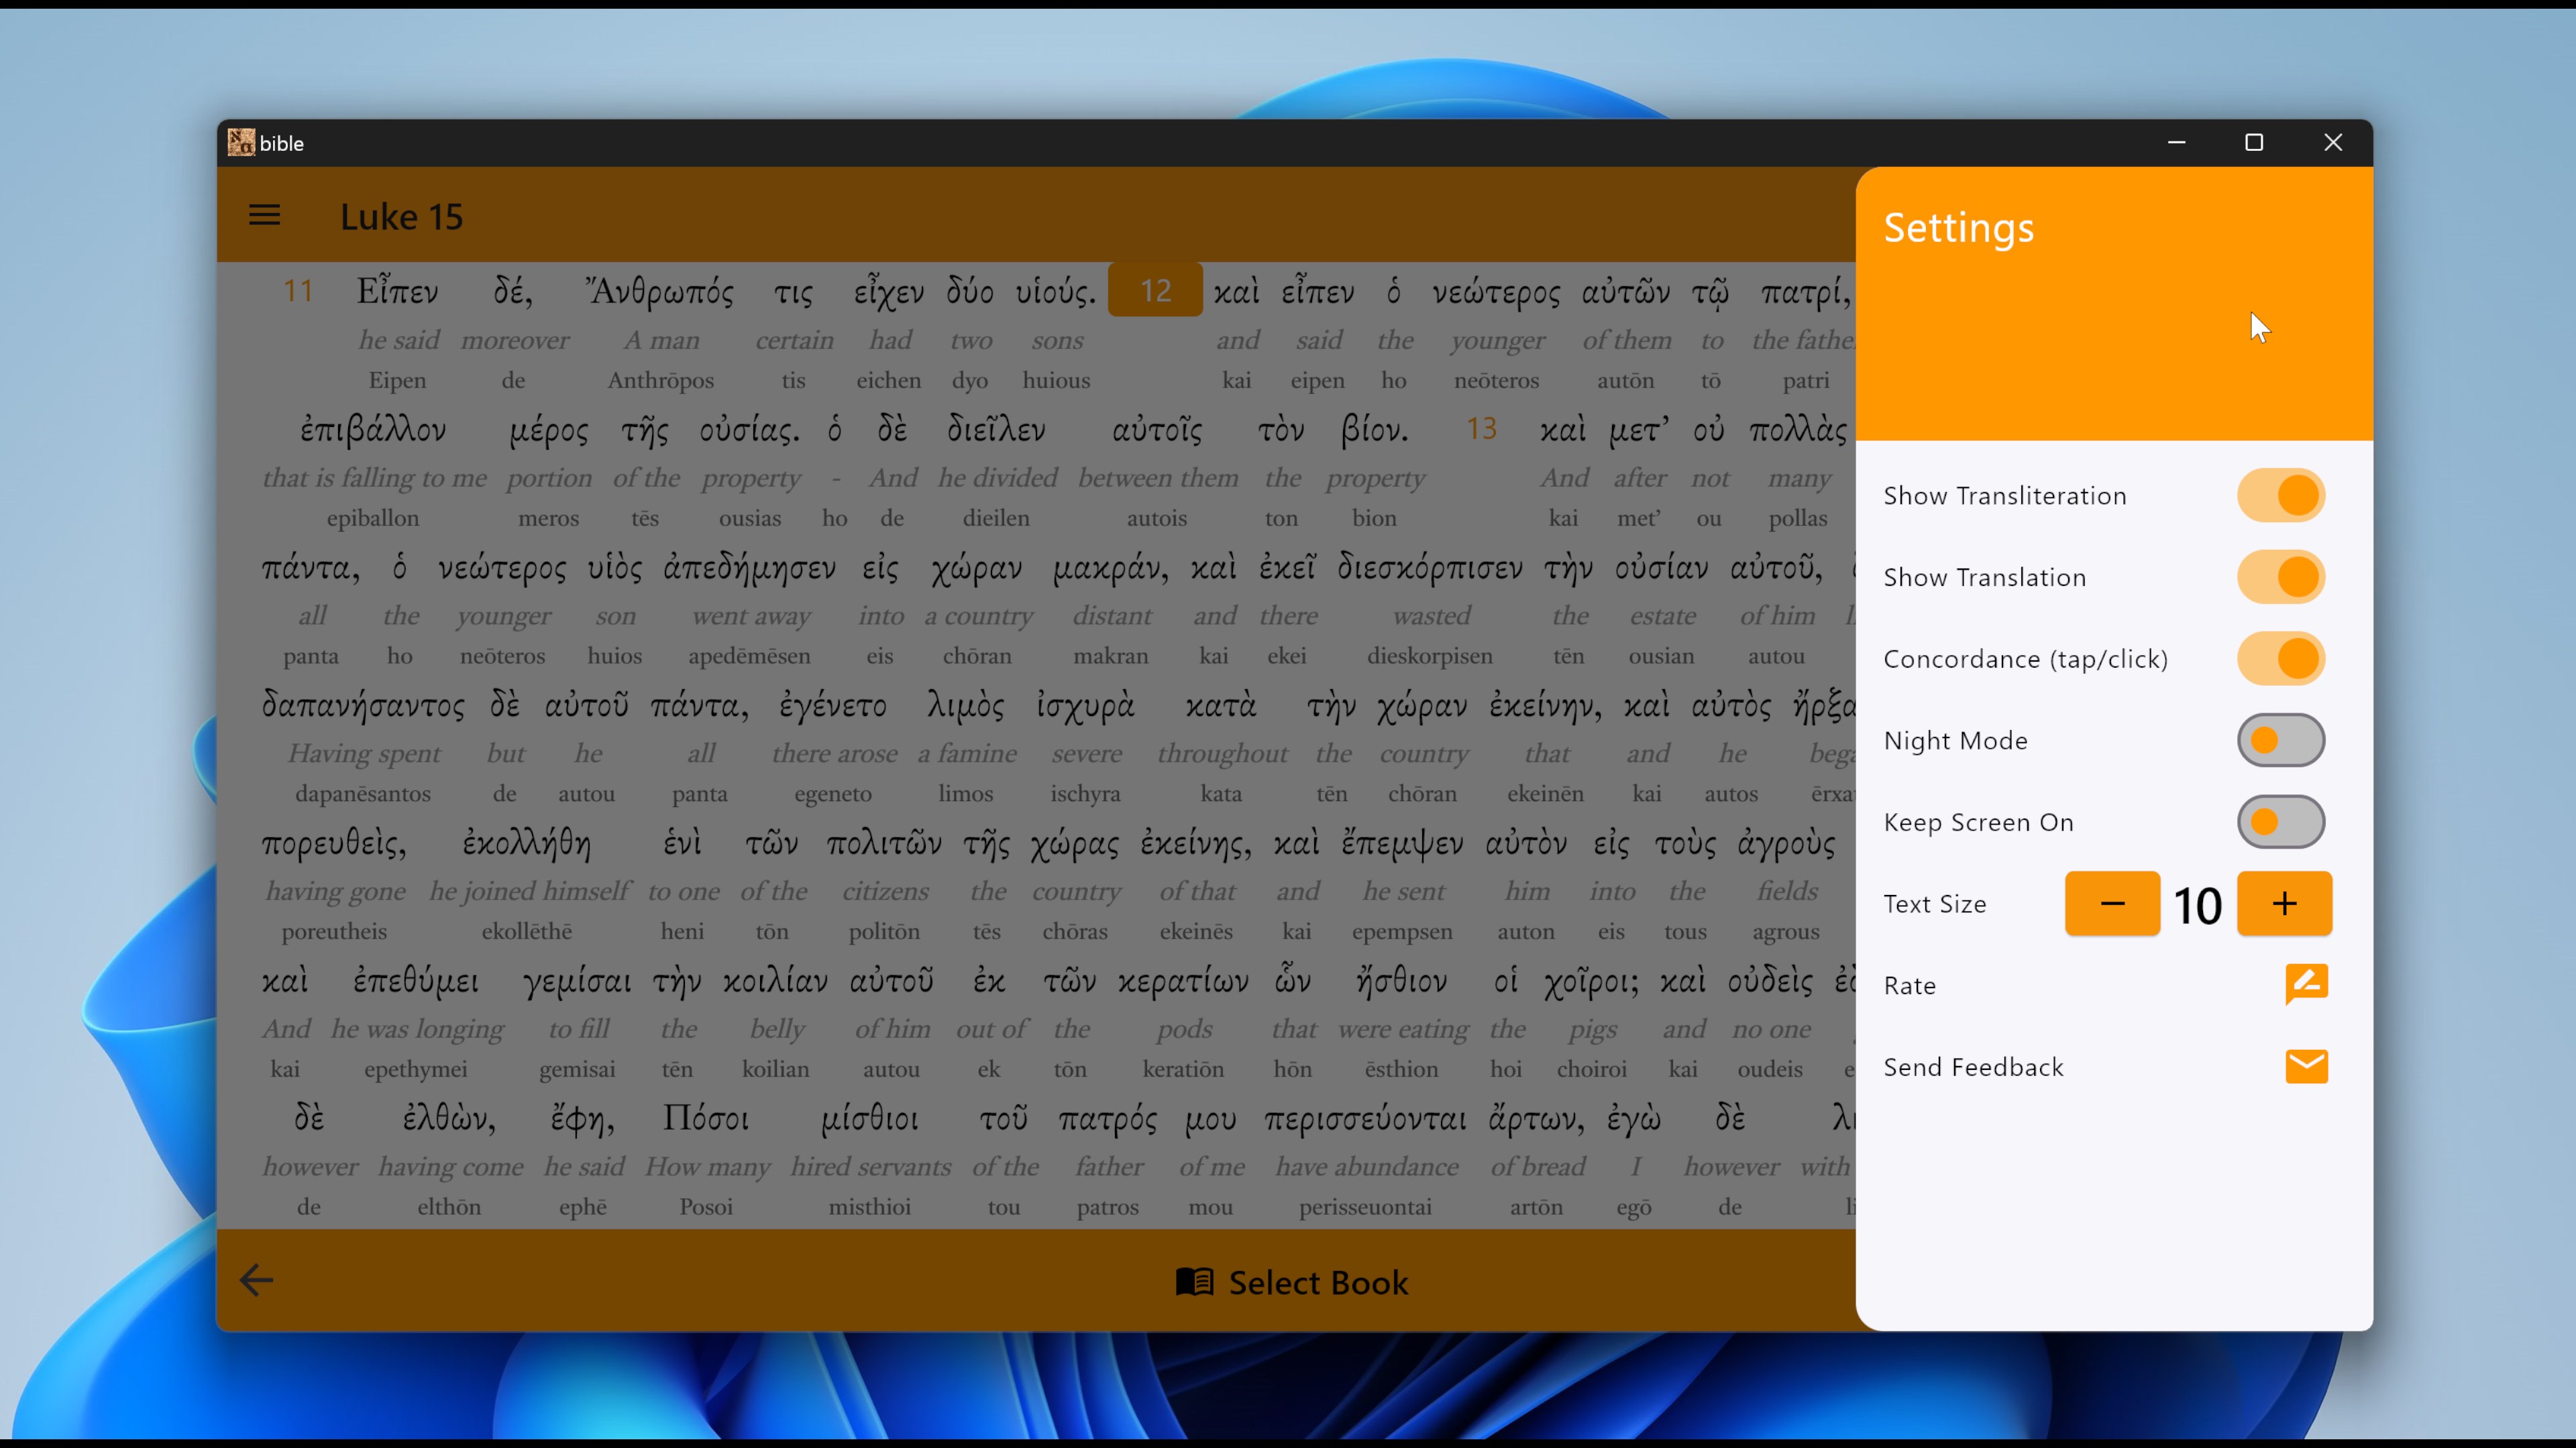Click verse number 11 in the text
Screen dimensions: 2576x1448
pyautogui.click(x=298, y=291)
